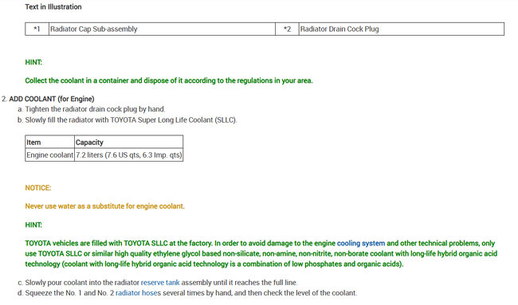Viewport: 518px width, 305px height.
Task: Click the 'Text in Illustration' heading
Action: click(53, 7)
